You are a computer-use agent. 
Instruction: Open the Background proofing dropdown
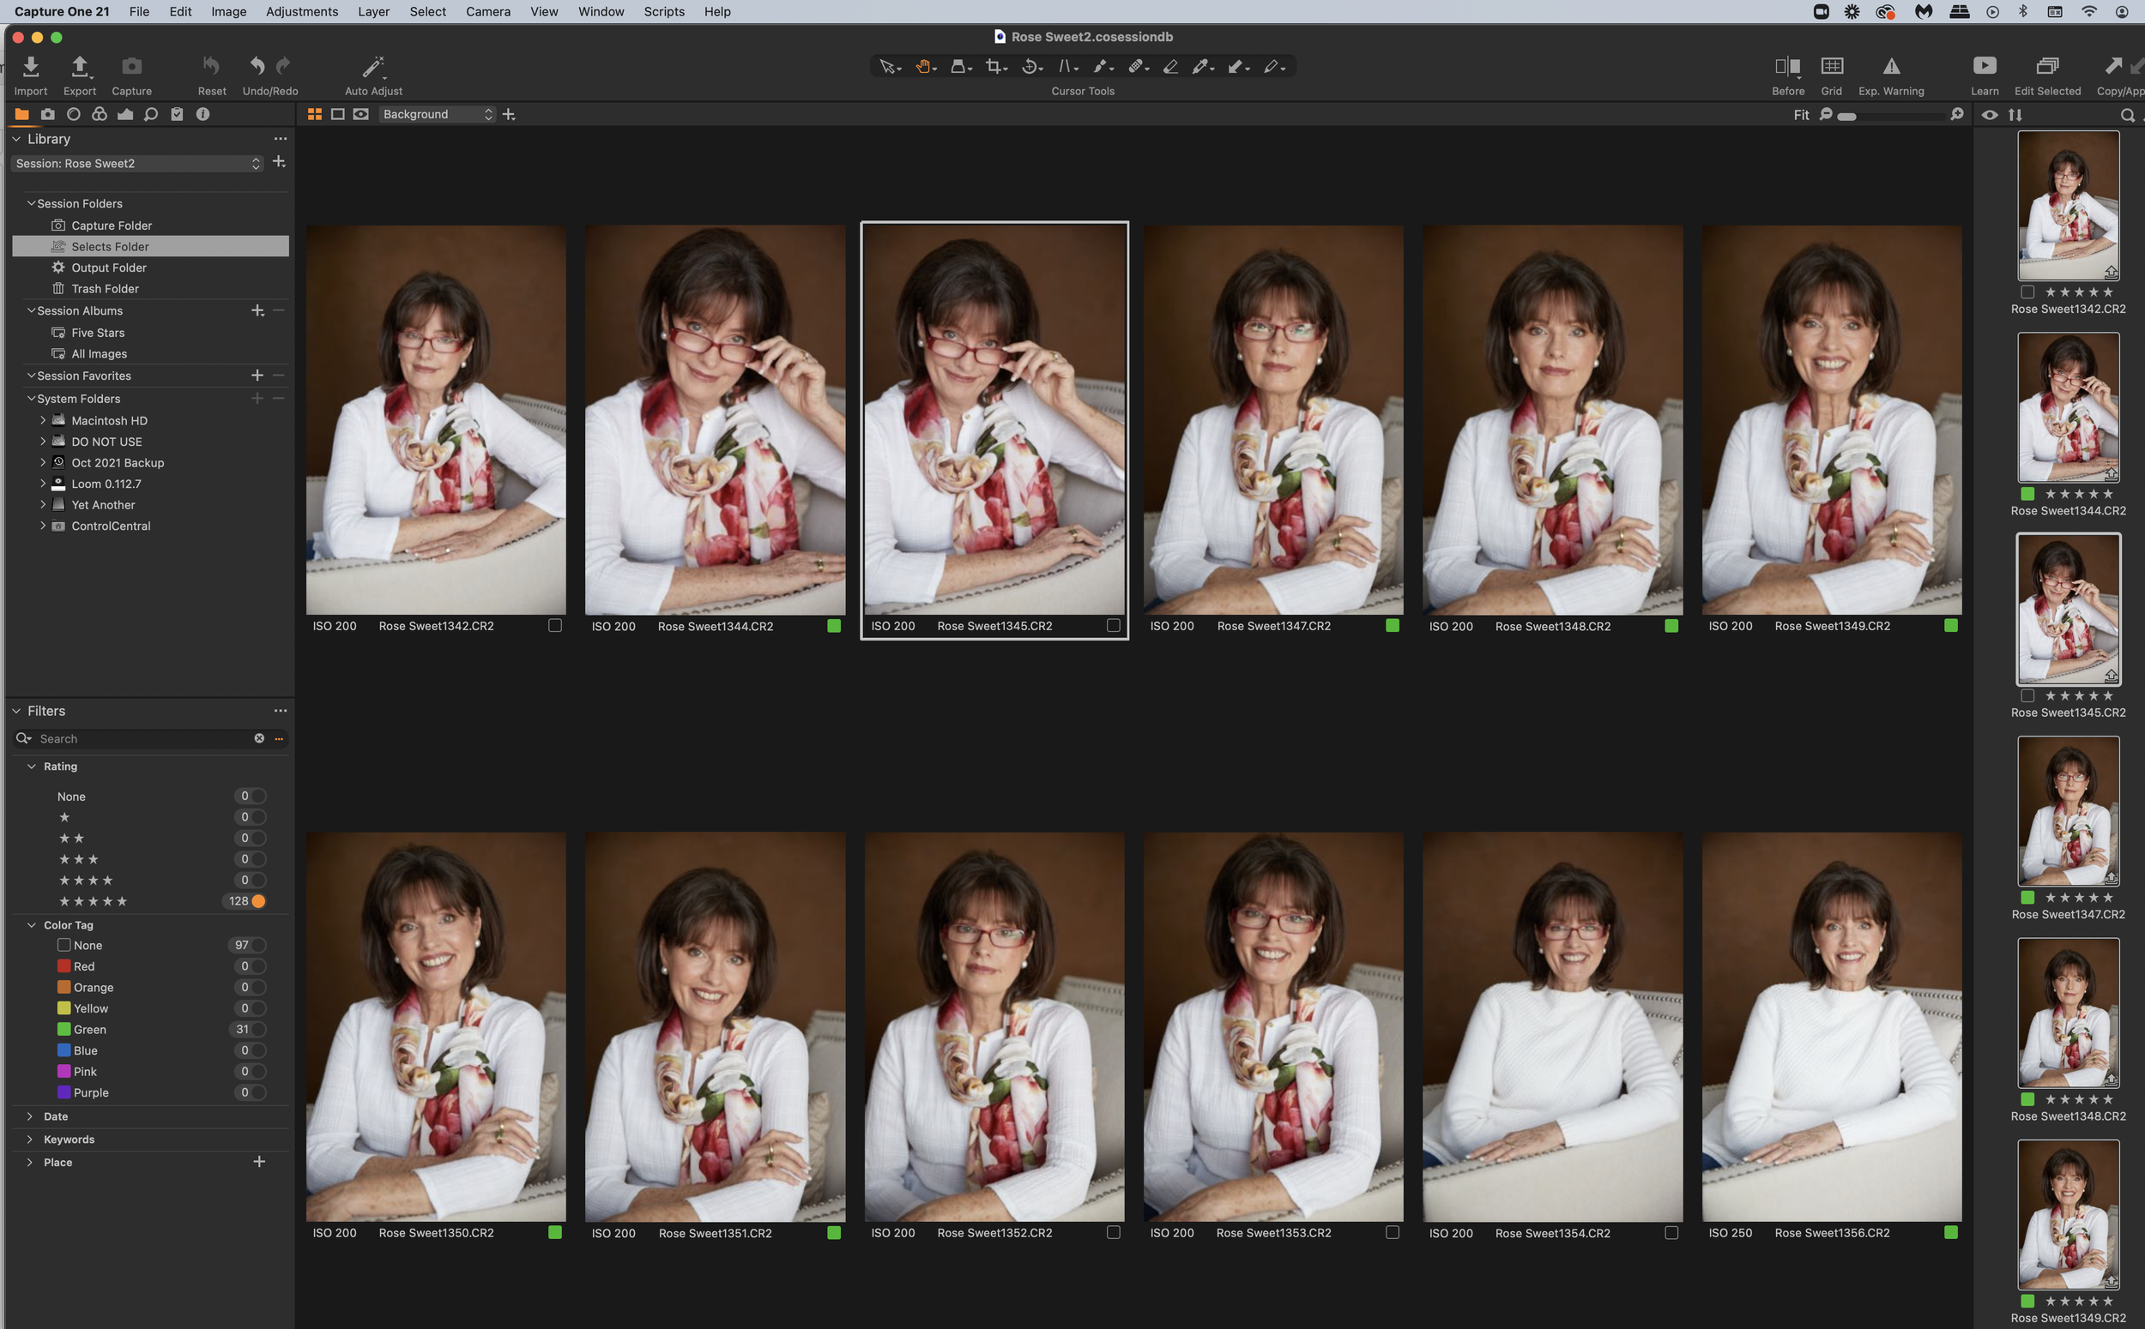437,113
